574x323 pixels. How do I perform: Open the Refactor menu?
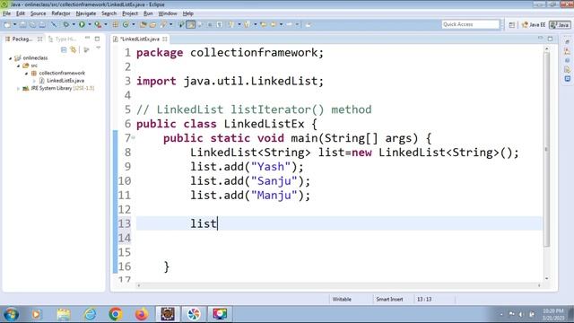(x=61, y=13)
